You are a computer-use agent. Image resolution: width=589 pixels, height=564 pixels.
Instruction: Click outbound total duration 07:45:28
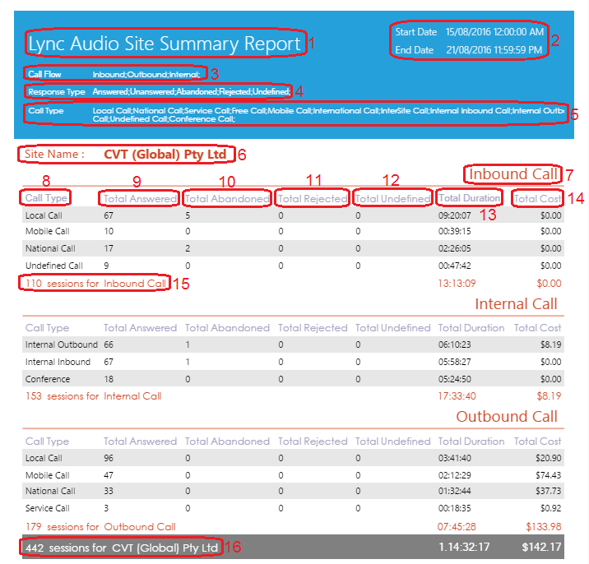click(x=457, y=527)
